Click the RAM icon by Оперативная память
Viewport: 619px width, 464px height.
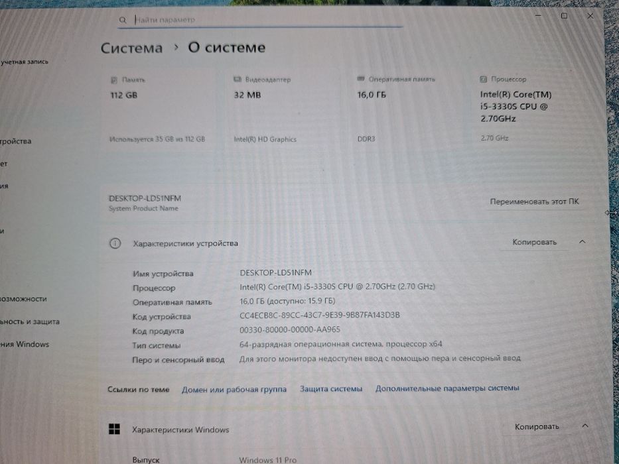coord(360,79)
